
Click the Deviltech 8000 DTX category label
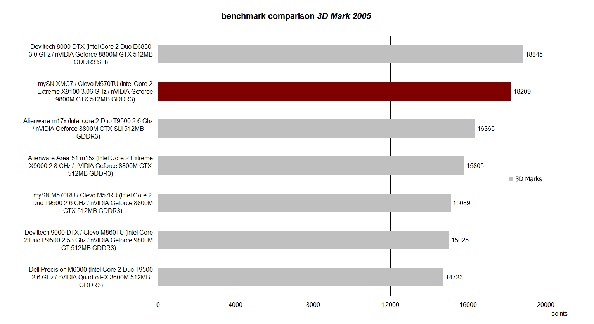tap(91, 54)
